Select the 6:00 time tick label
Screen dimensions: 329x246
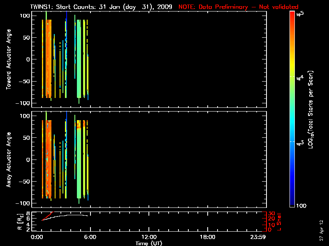[90, 237]
